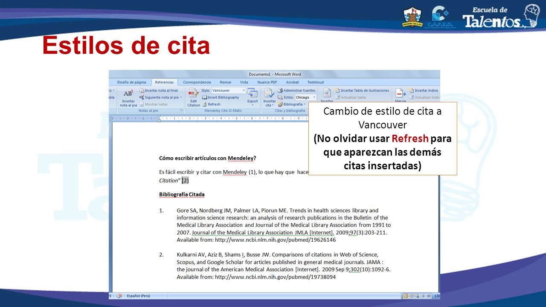Select Outline view icon in status bar
This screenshot has width=546, height=307.
(x=422, y=295)
